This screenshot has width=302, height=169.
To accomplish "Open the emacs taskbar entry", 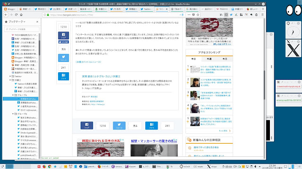I will click(x=117, y=167).
